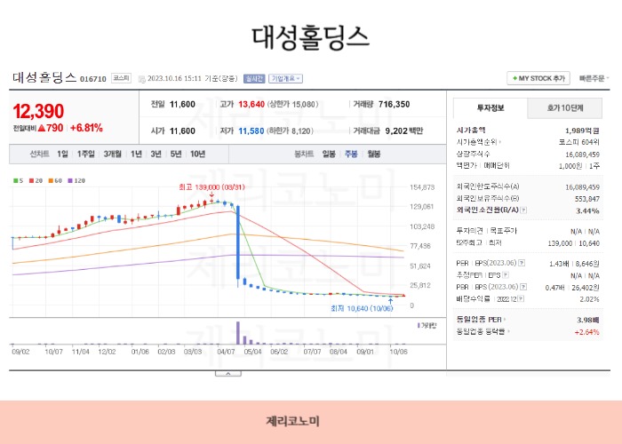Viewport: 622px width, 444px height.
Task: Click the 저가 value 11,580
Action: 251,131
